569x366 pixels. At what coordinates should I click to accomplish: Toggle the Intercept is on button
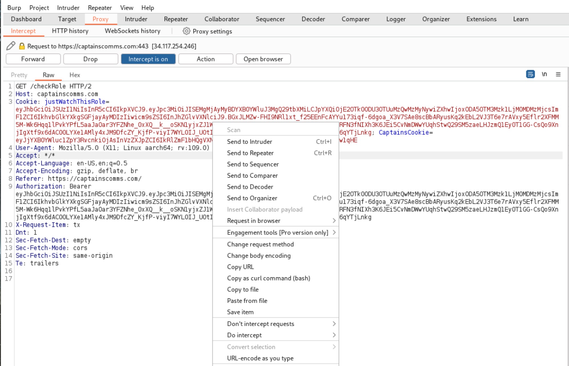click(148, 59)
